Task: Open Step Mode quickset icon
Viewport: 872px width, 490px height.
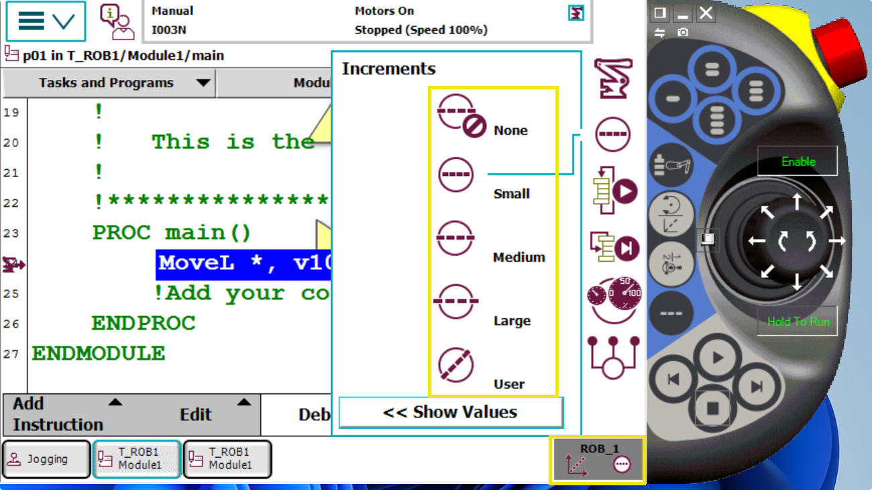Action: (x=613, y=248)
